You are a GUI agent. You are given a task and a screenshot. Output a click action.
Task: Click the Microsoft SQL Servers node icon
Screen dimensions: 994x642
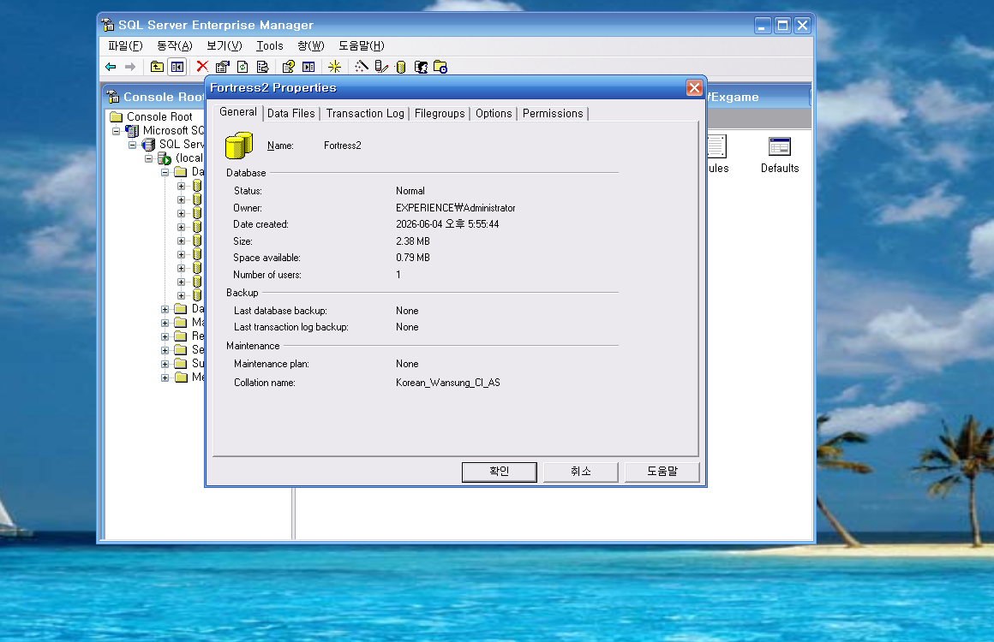(132, 130)
